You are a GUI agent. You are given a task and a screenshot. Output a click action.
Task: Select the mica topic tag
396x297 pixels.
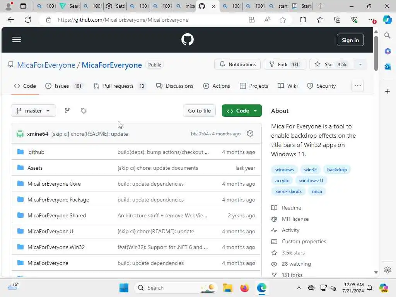[x=317, y=191]
